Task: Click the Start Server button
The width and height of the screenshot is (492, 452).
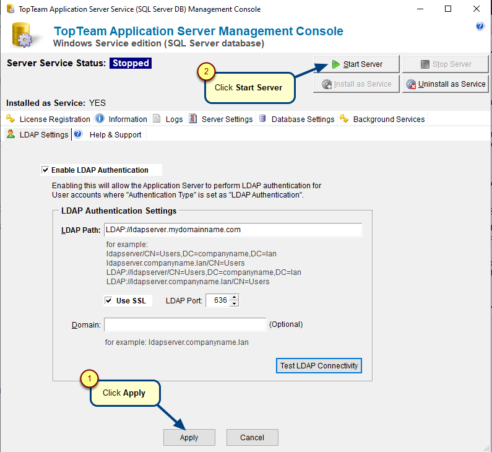Action: pyautogui.click(x=356, y=64)
